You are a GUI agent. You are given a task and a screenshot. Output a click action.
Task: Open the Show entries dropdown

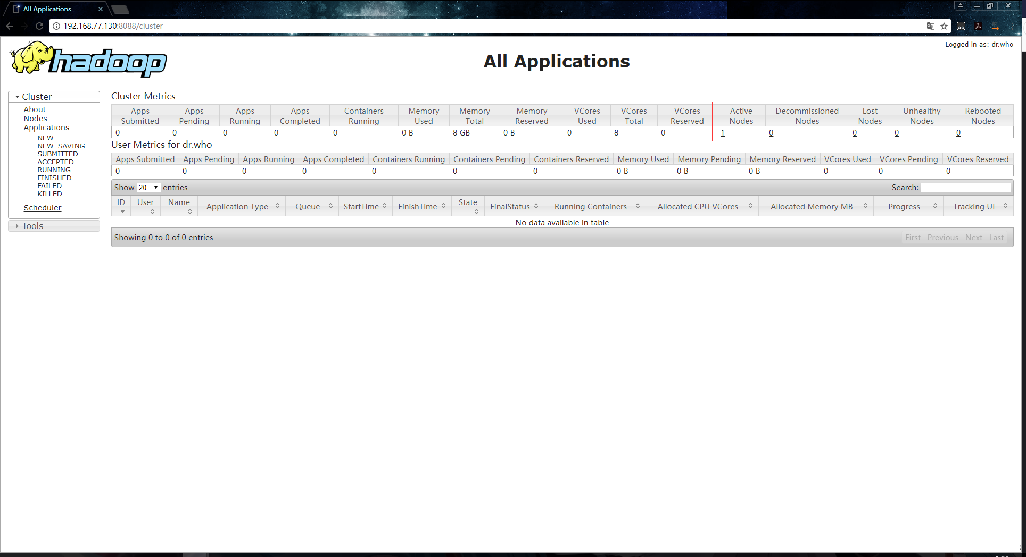coord(148,188)
